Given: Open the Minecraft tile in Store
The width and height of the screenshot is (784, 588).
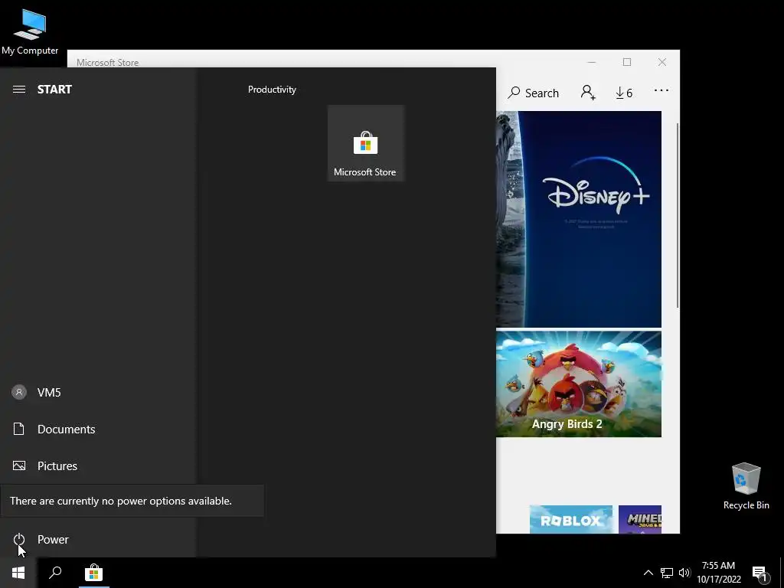Looking at the screenshot, I should click(640, 520).
